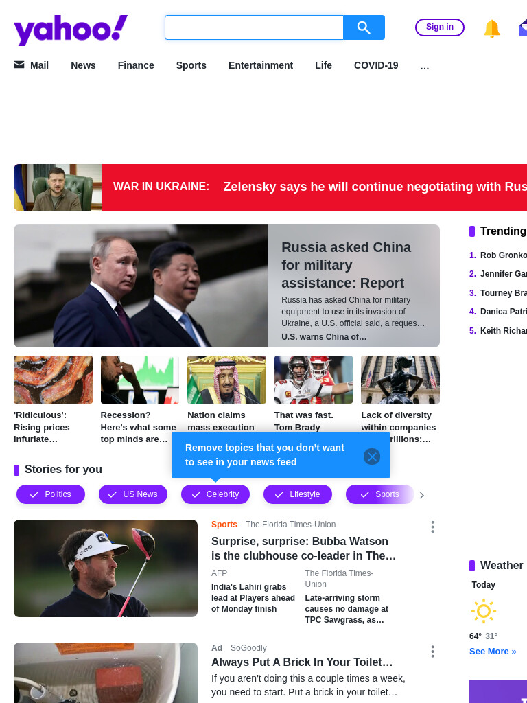Open the mail envelope icon beside the bell

click(x=523, y=27)
